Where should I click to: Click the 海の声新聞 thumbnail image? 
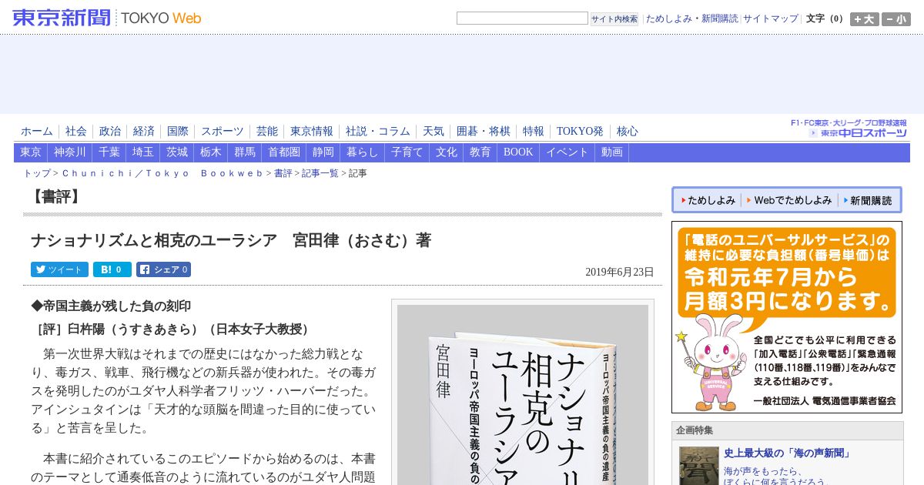coord(699,466)
